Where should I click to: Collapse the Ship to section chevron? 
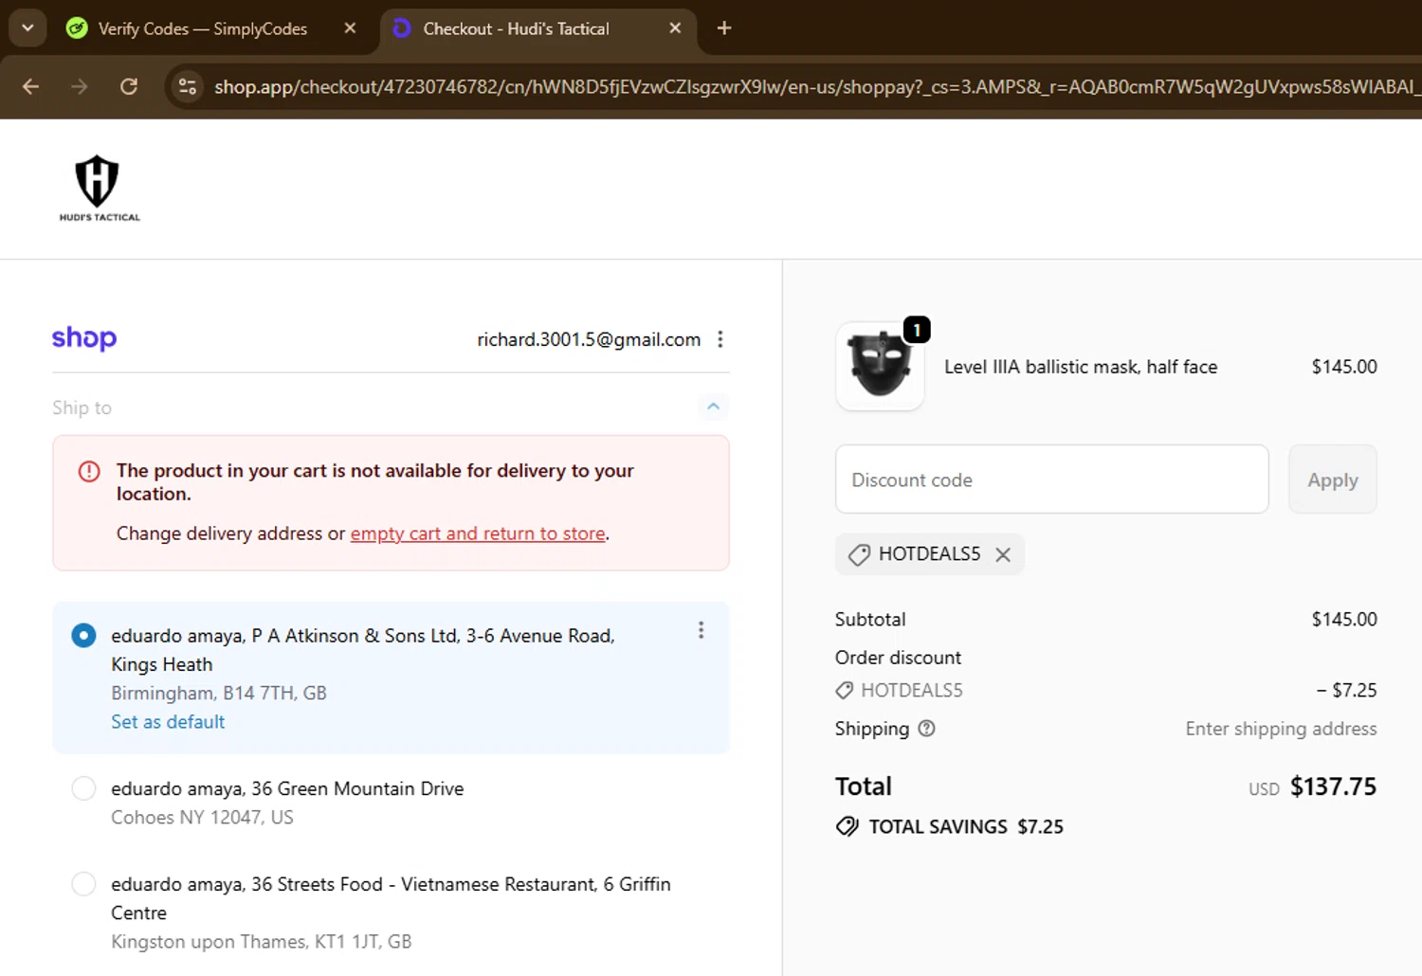(714, 407)
